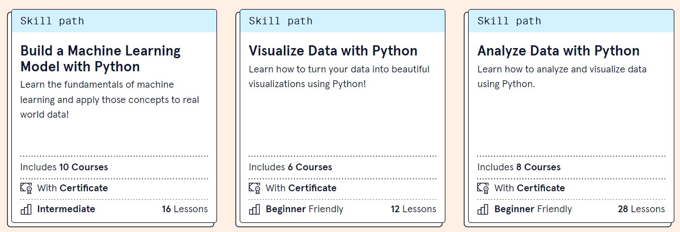Click the machine learning fundamentals description text
The height and width of the screenshot is (232, 680).
(x=109, y=100)
